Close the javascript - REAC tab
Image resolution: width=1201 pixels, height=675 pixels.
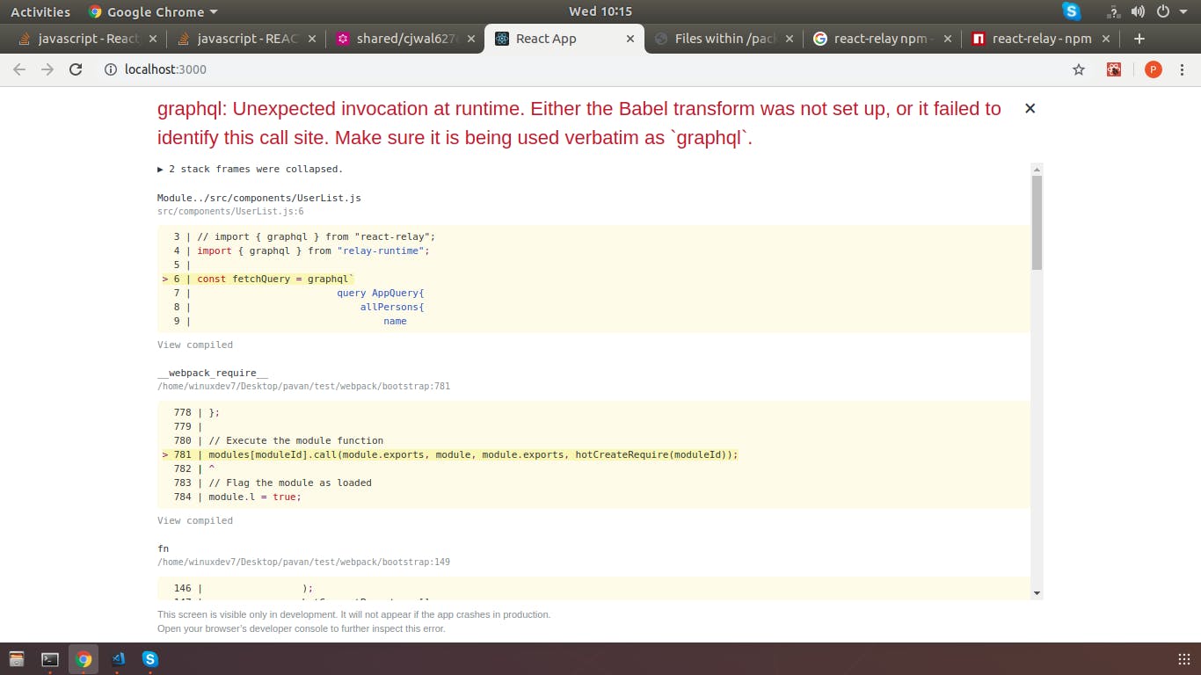point(311,39)
